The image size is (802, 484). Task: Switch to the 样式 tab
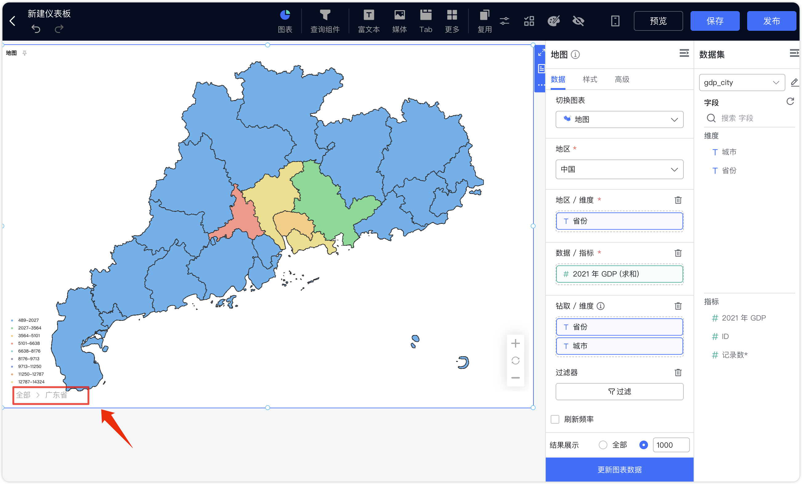tap(590, 79)
